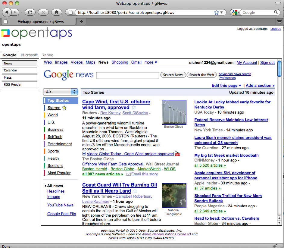Open the Business news section
The image size is (284, 248).
[55, 130]
